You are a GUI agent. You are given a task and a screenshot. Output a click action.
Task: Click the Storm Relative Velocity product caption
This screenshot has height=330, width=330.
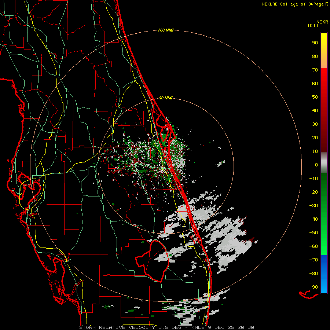click(x=166, y=327)
